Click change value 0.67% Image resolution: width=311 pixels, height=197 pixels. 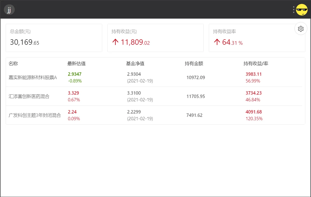(x=74, y=100)
